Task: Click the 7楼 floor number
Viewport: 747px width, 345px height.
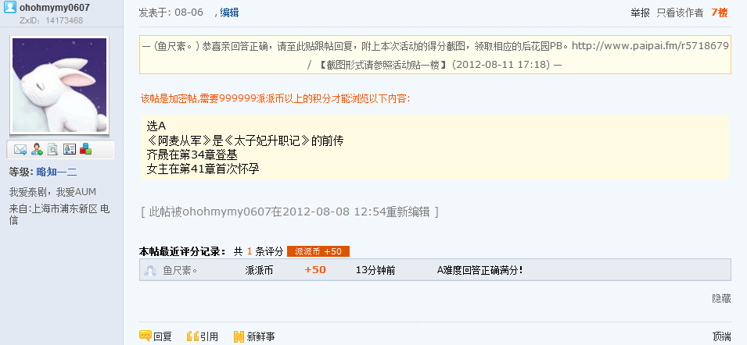Action: click(720, 12)
